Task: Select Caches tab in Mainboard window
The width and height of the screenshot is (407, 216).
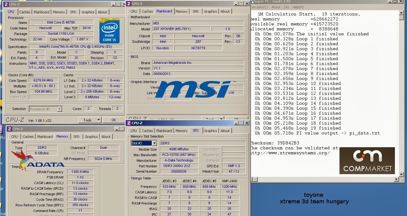Action: (x=147, y=11)
